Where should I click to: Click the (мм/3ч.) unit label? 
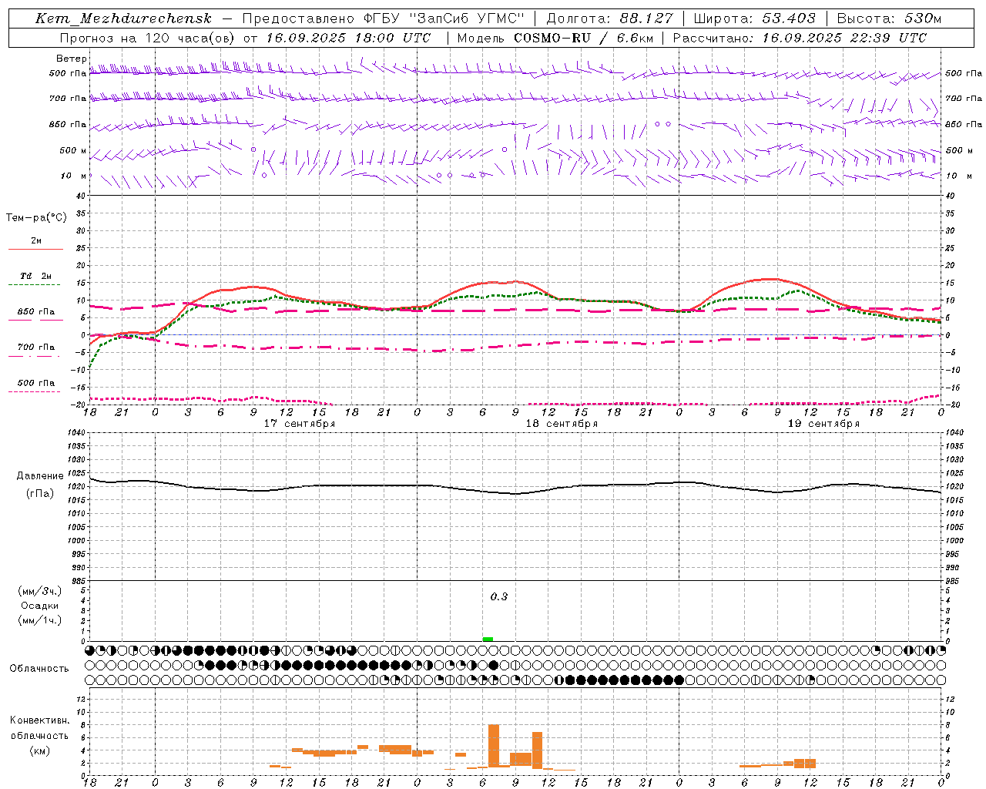[x=40, y=591]
